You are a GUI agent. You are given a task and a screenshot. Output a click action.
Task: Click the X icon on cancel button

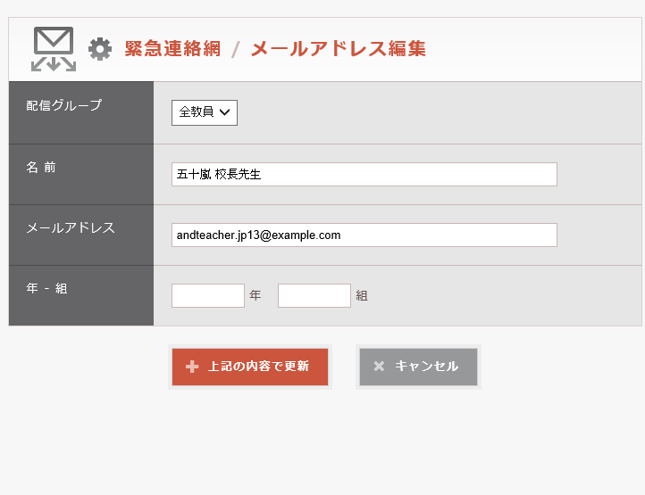coord(379,367)
